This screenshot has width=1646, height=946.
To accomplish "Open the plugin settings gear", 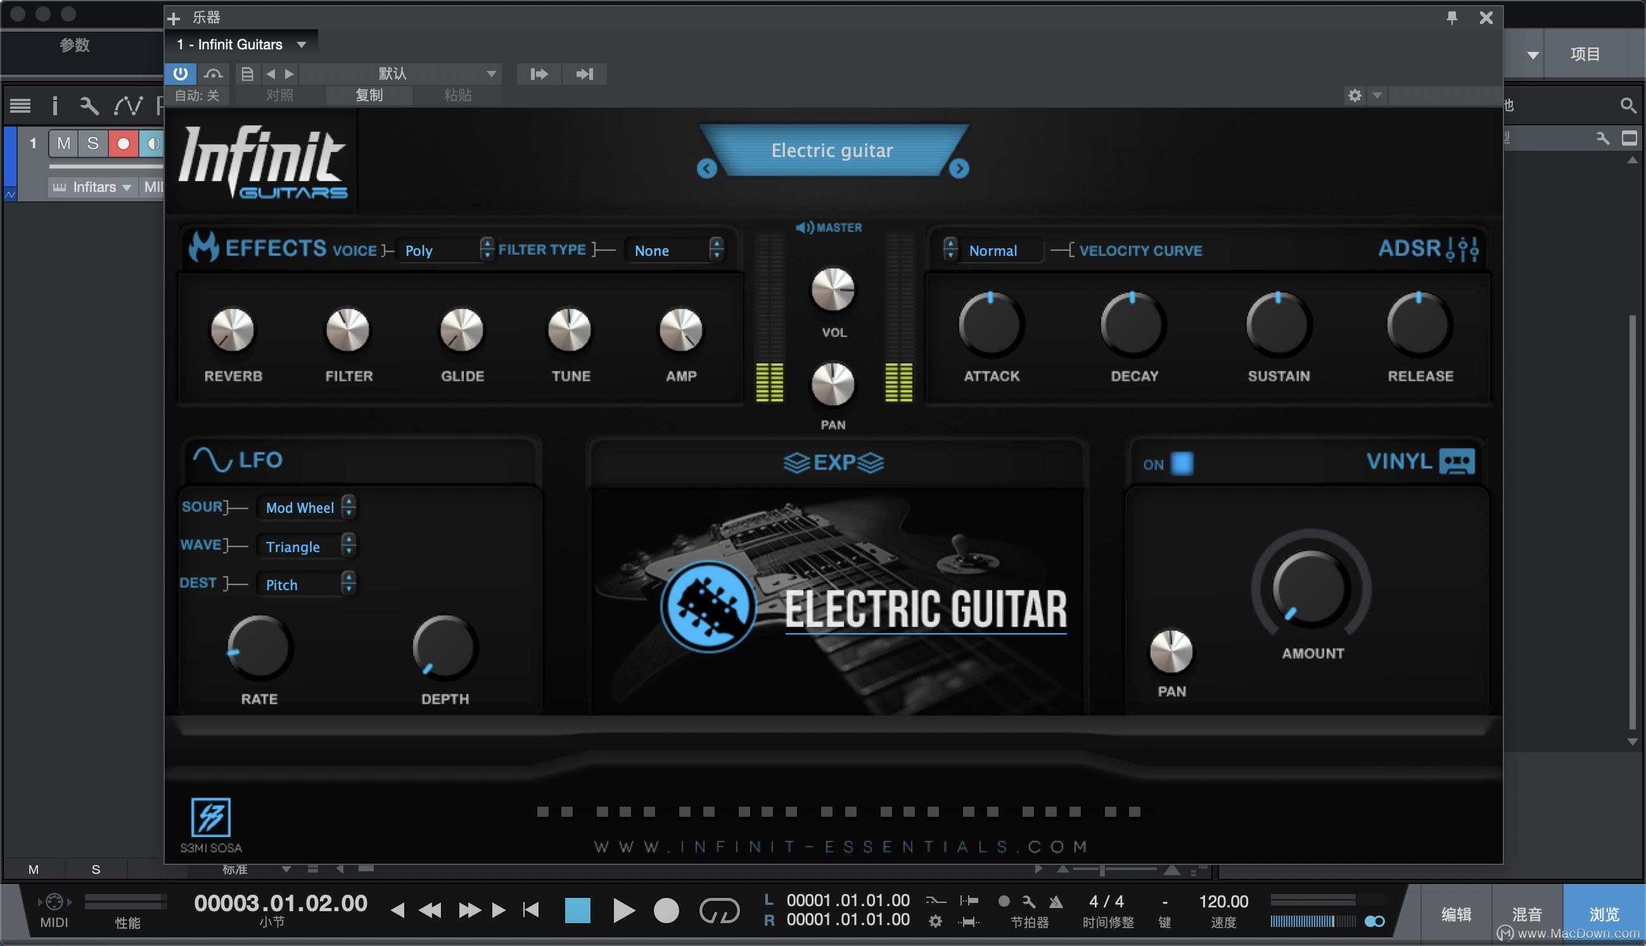I will coord(1355,96).
